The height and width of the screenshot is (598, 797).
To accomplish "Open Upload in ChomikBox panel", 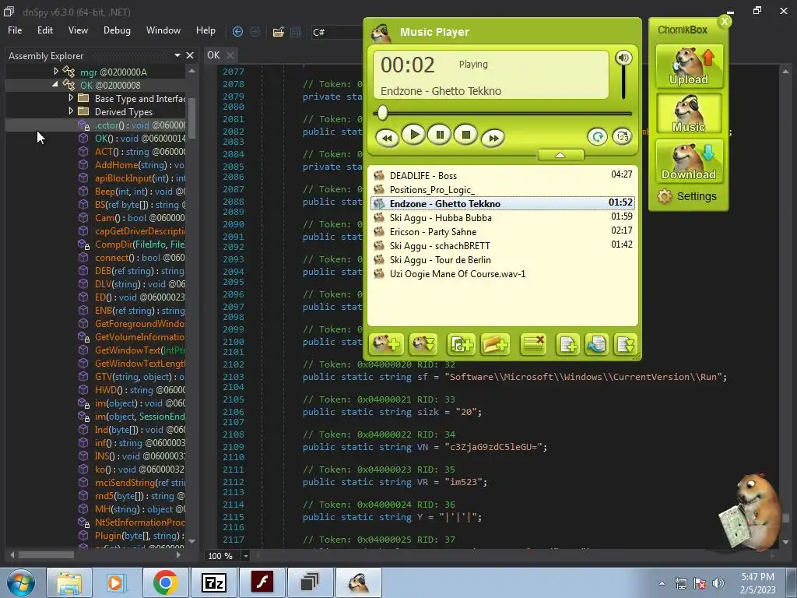I will 689,66.
